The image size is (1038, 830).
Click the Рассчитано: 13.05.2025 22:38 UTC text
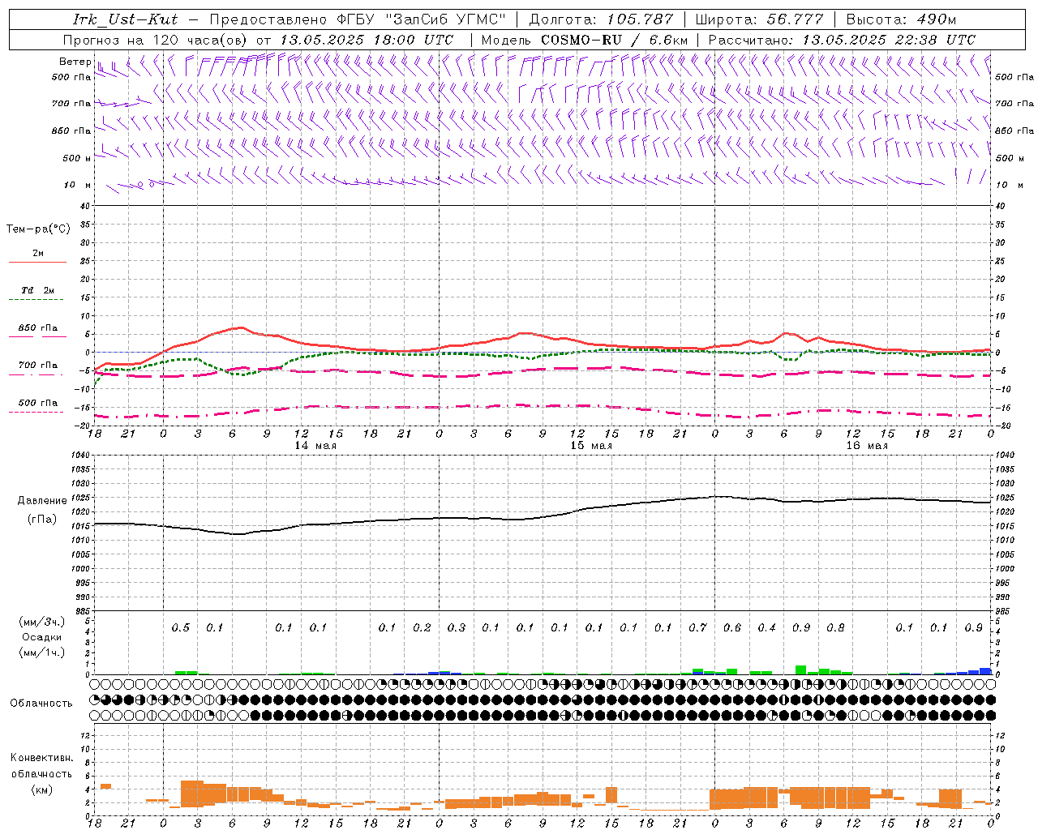click(842, 40)
